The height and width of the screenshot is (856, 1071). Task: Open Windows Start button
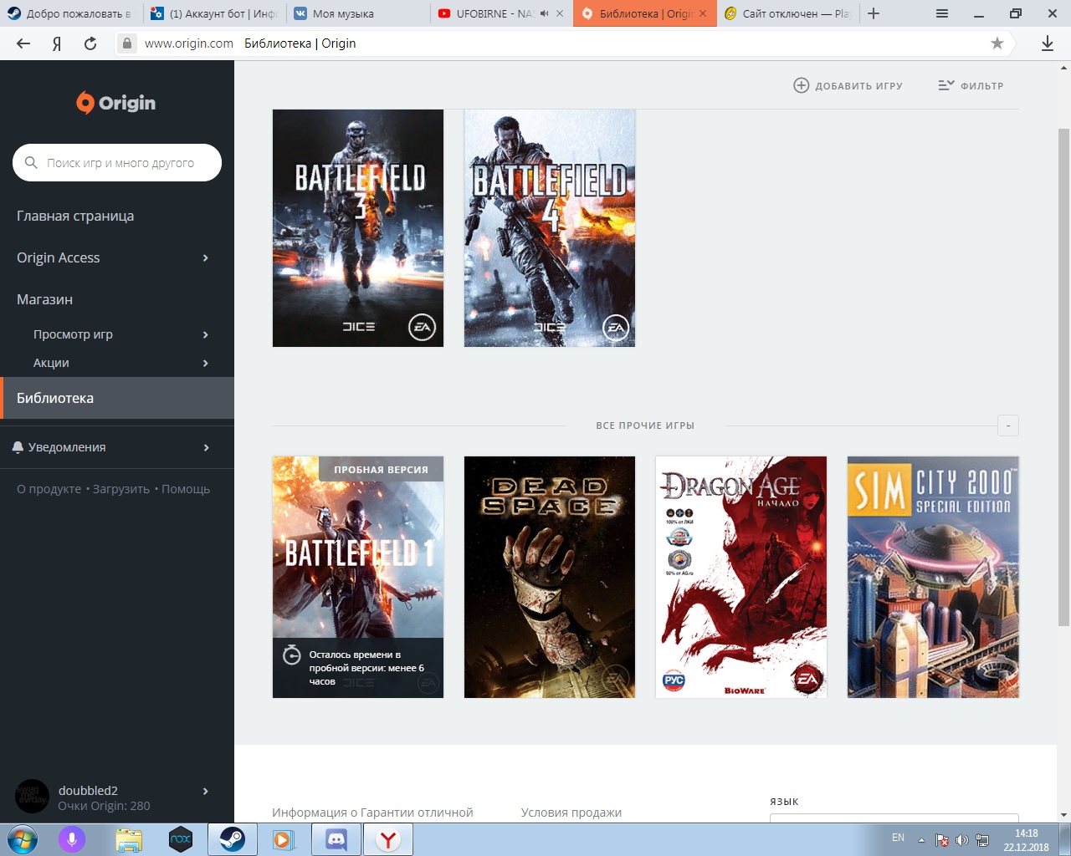click(23, 839)
